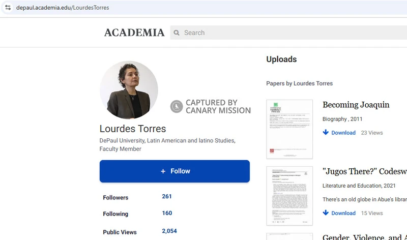The height and width of the screenshot is (240, 407).
Task: Click the plus icon on Follow button
Action: coord(163,171)
